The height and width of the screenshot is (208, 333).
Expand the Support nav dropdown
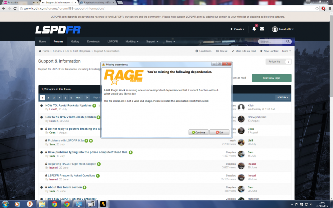[x=152, y=41]
